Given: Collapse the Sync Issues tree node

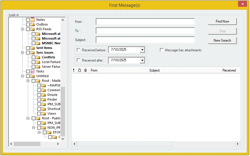Looking at the screenshot, I should (x=22, y=52).
